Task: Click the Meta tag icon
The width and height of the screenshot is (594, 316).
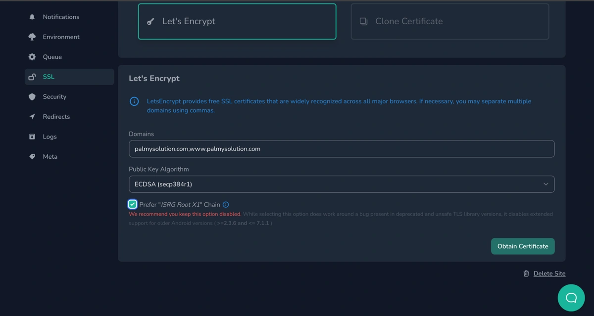Action: pyautogui.click(x=32, y=157)
